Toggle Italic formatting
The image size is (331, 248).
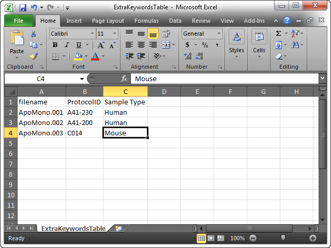[x=67, y=45]
